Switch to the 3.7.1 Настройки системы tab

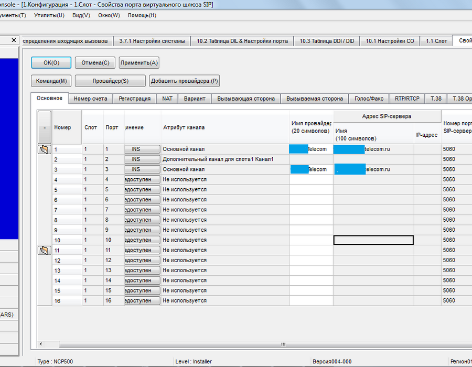coord(152,41)
